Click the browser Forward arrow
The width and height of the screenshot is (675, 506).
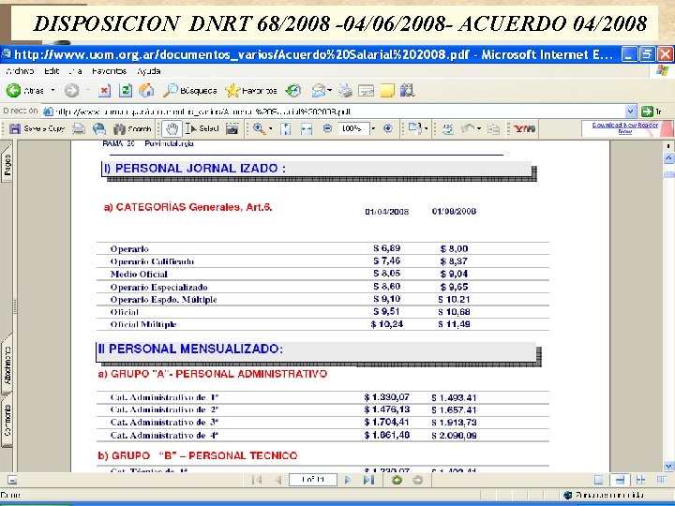pyautogui.click(x=72, y=91)
